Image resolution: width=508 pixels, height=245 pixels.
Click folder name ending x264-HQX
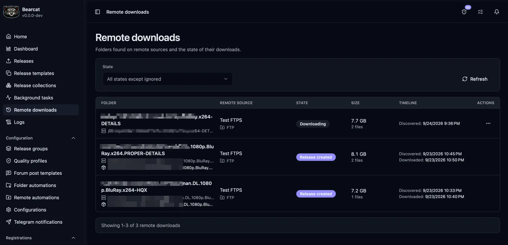click(x=157, y=187)
